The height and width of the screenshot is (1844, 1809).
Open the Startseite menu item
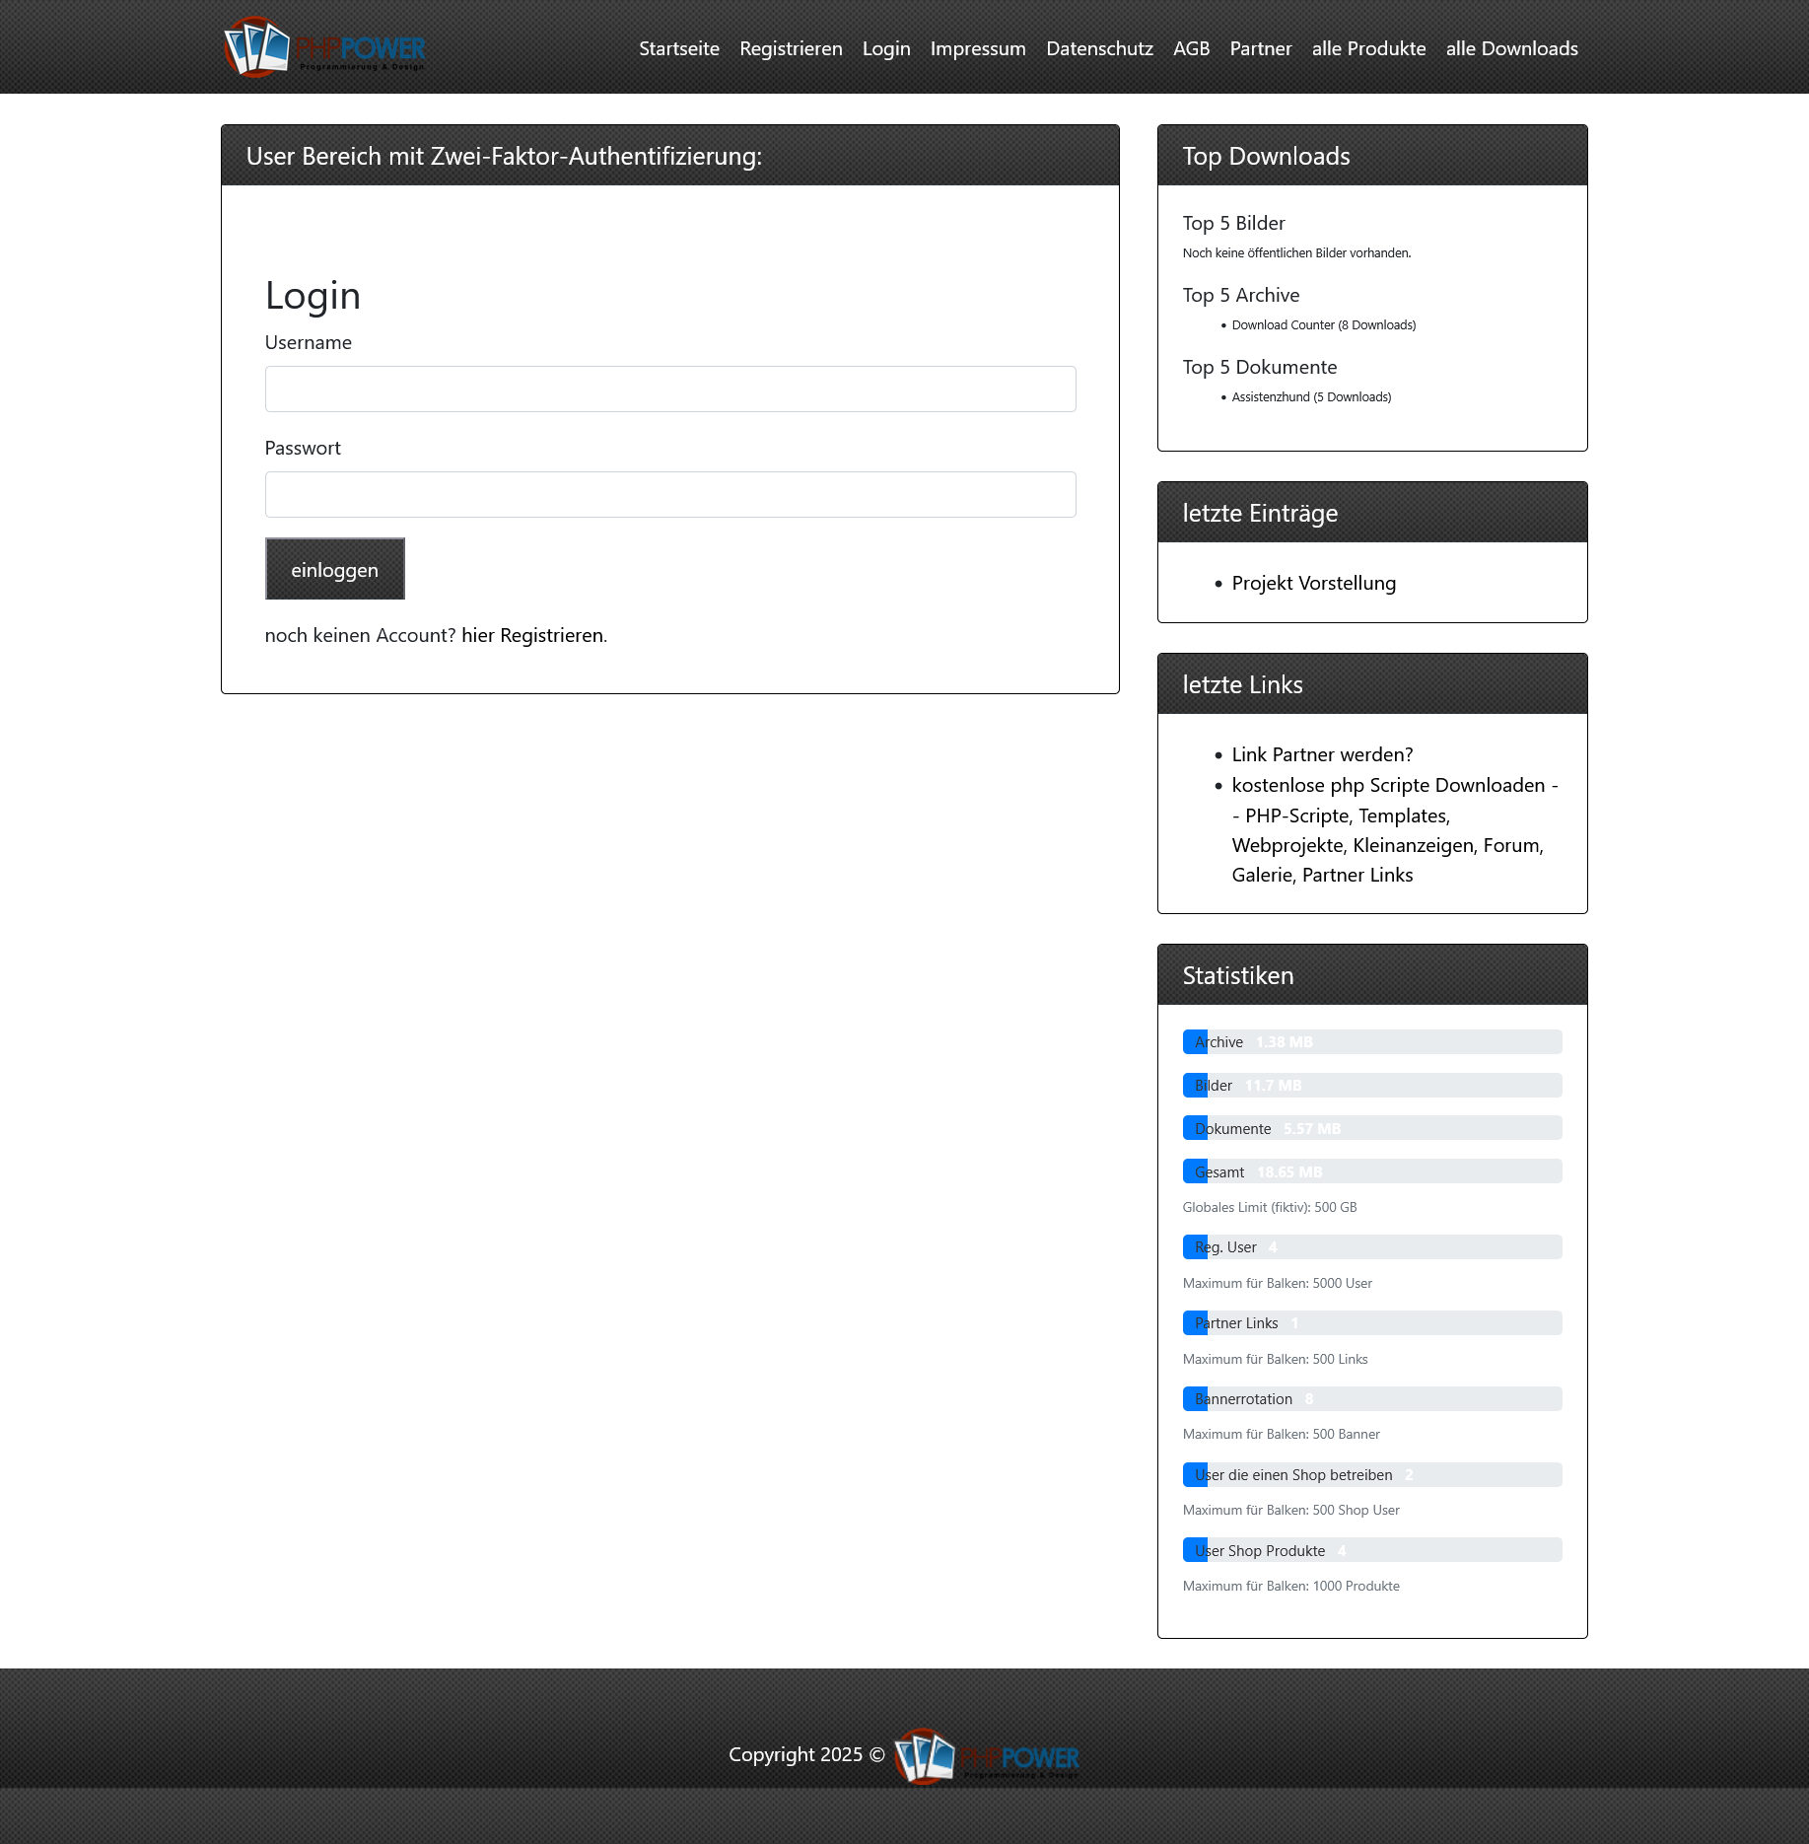(678, 47)
